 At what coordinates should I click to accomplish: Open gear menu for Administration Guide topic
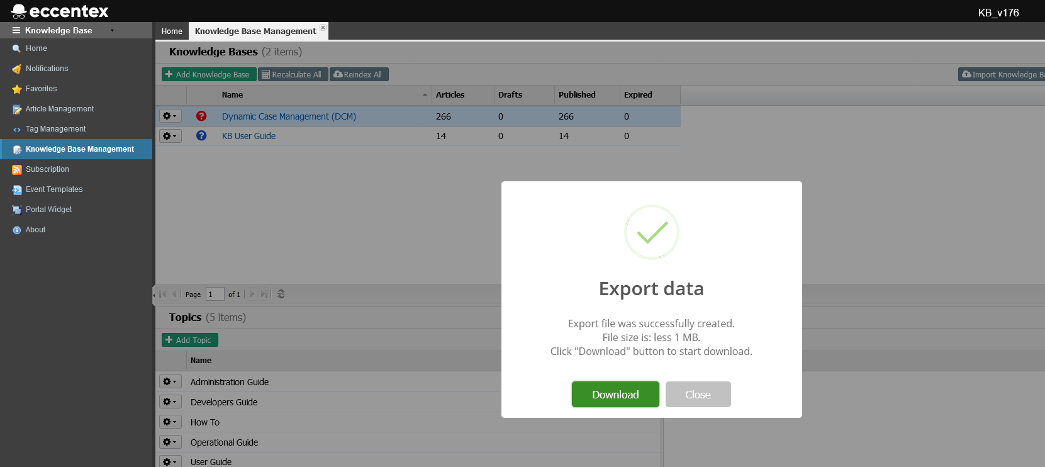pyautogui.click(x=170, y=381)
